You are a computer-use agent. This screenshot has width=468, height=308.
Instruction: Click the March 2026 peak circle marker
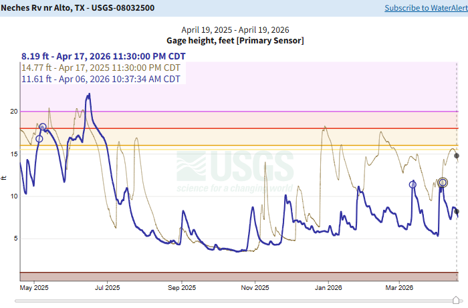[413, 184]
